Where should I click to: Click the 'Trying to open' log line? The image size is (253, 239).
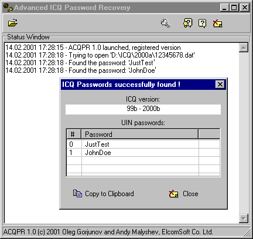(100, 55)
